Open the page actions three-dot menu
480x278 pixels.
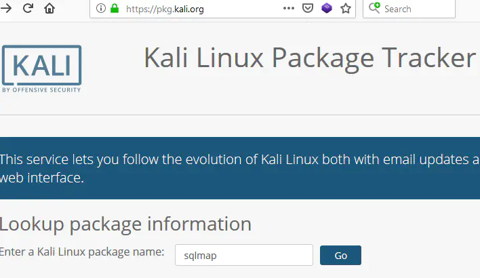(288, 8)
